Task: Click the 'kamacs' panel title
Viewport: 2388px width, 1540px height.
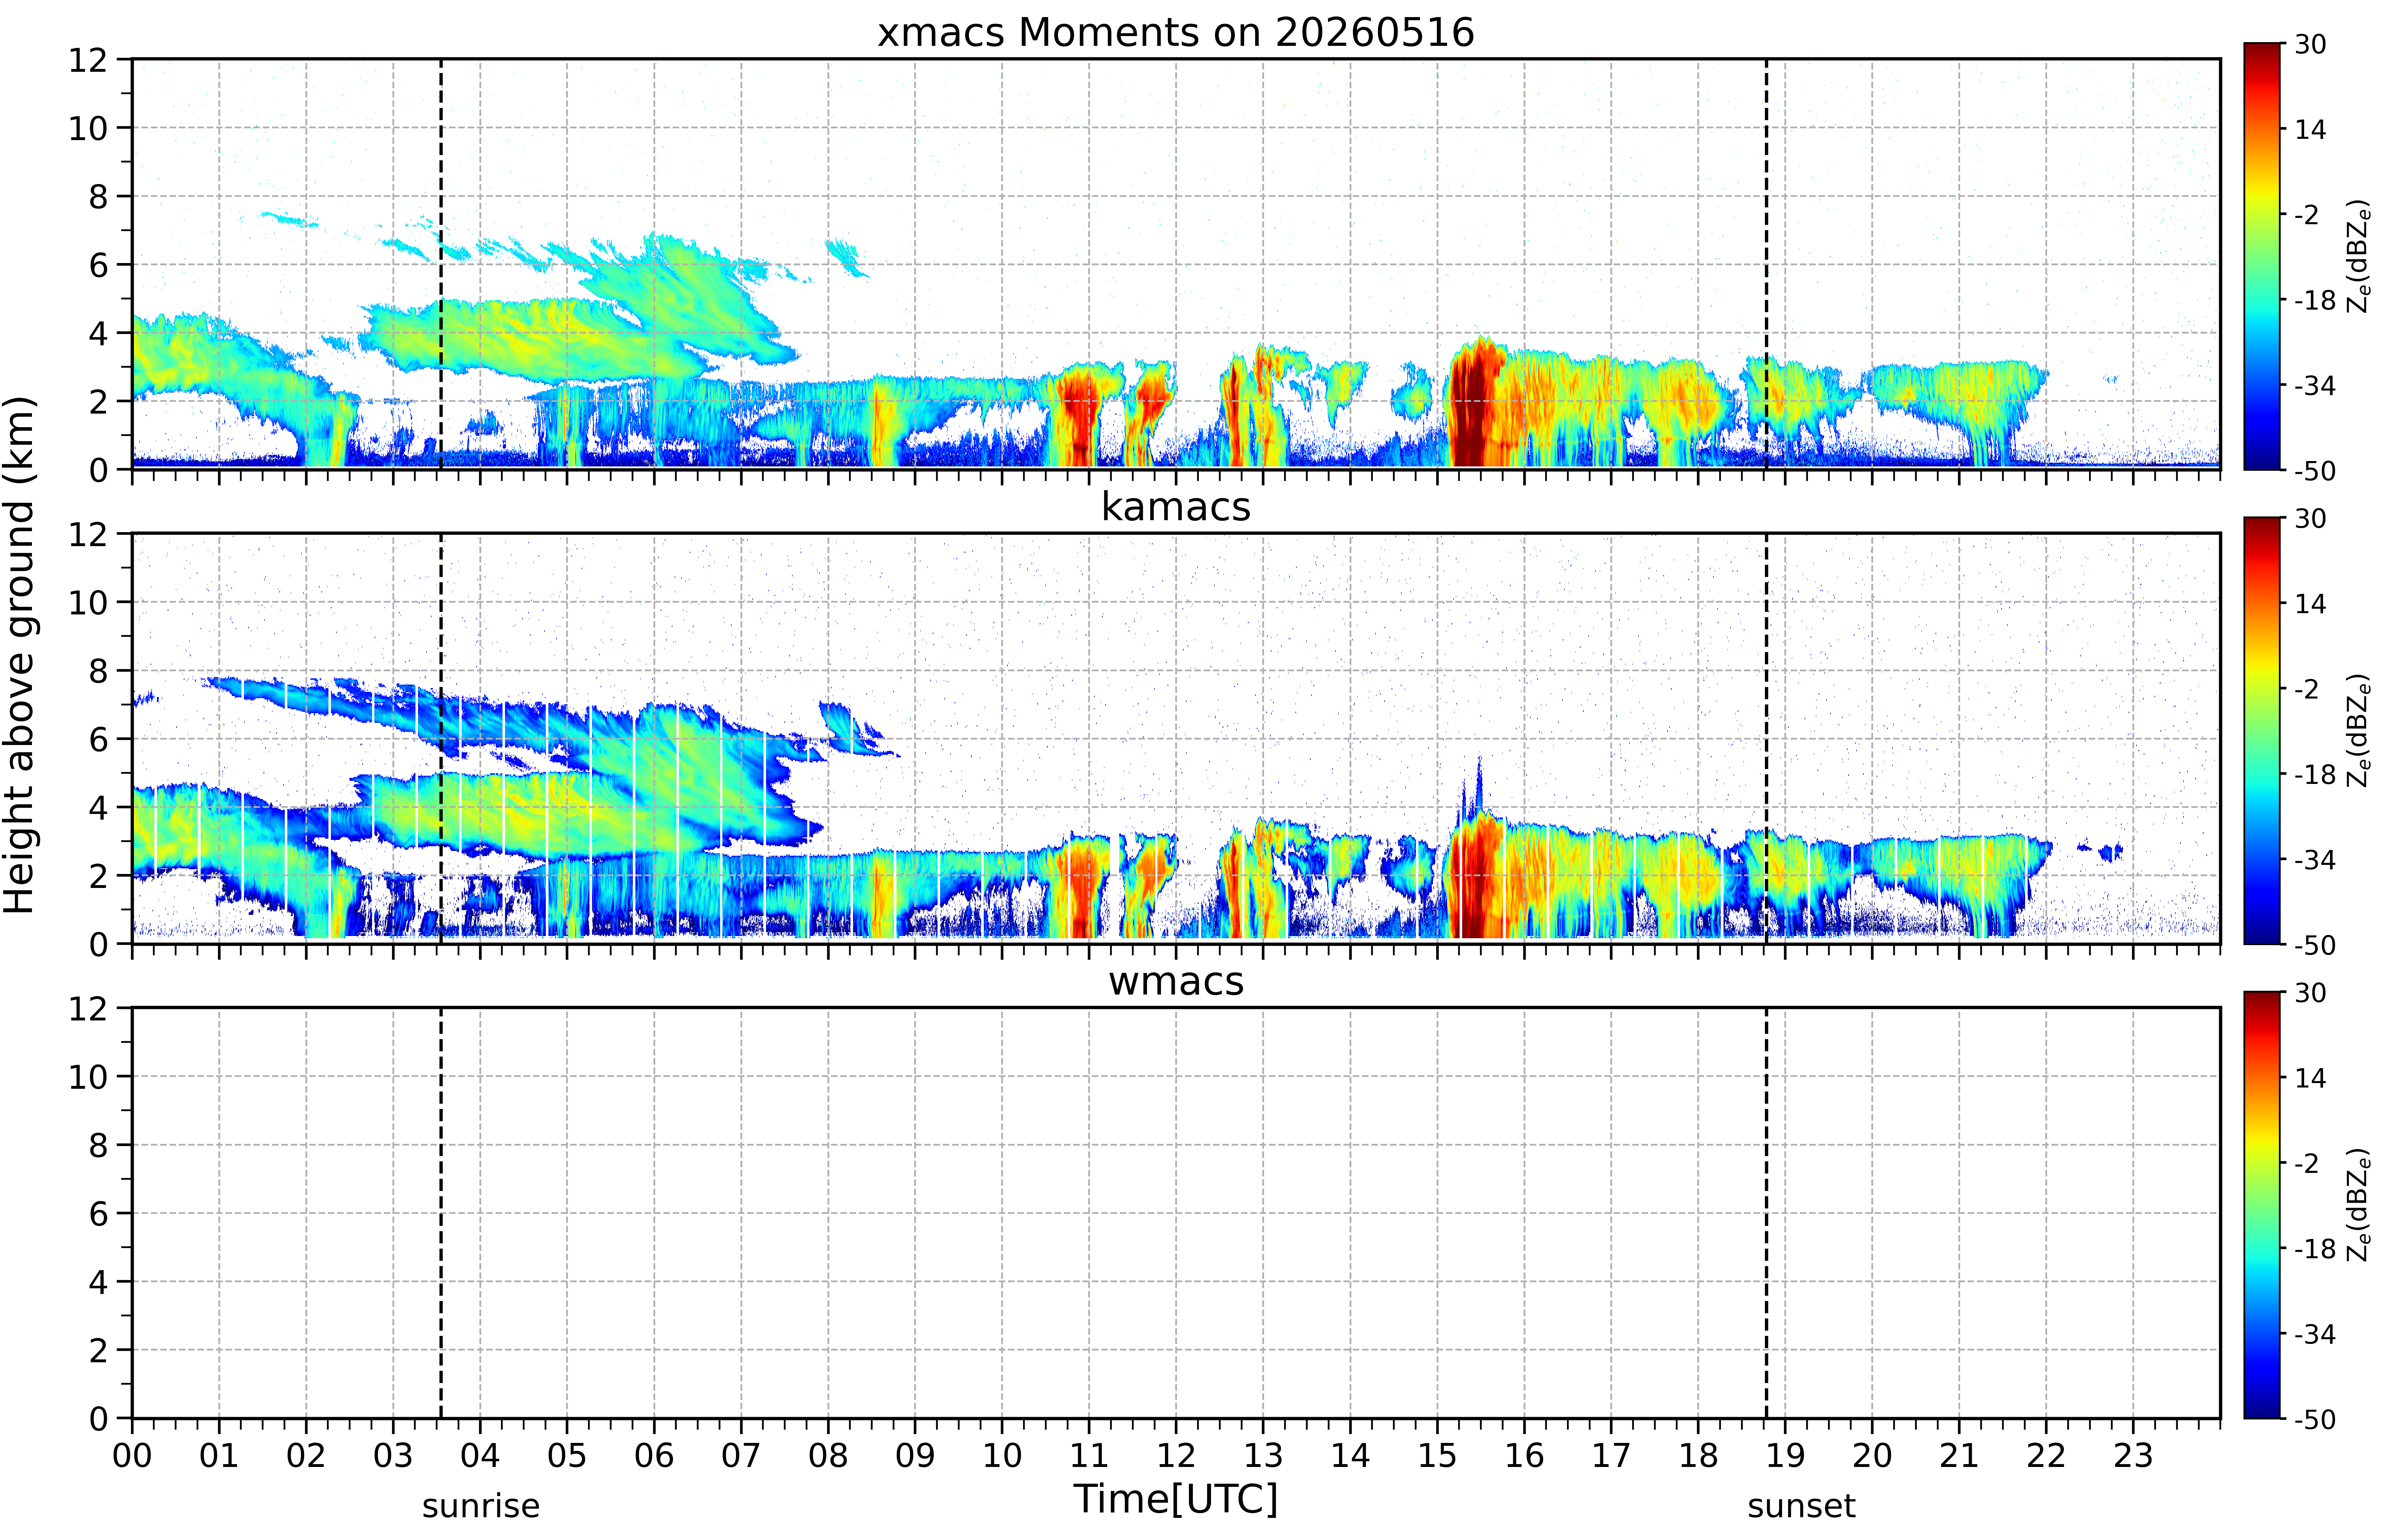Action: pyautogui.click(x=1175, y=507)
